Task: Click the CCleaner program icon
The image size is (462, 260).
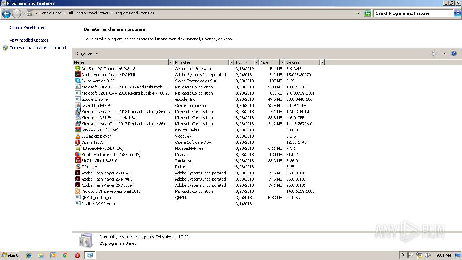Action: click(78, 166)
